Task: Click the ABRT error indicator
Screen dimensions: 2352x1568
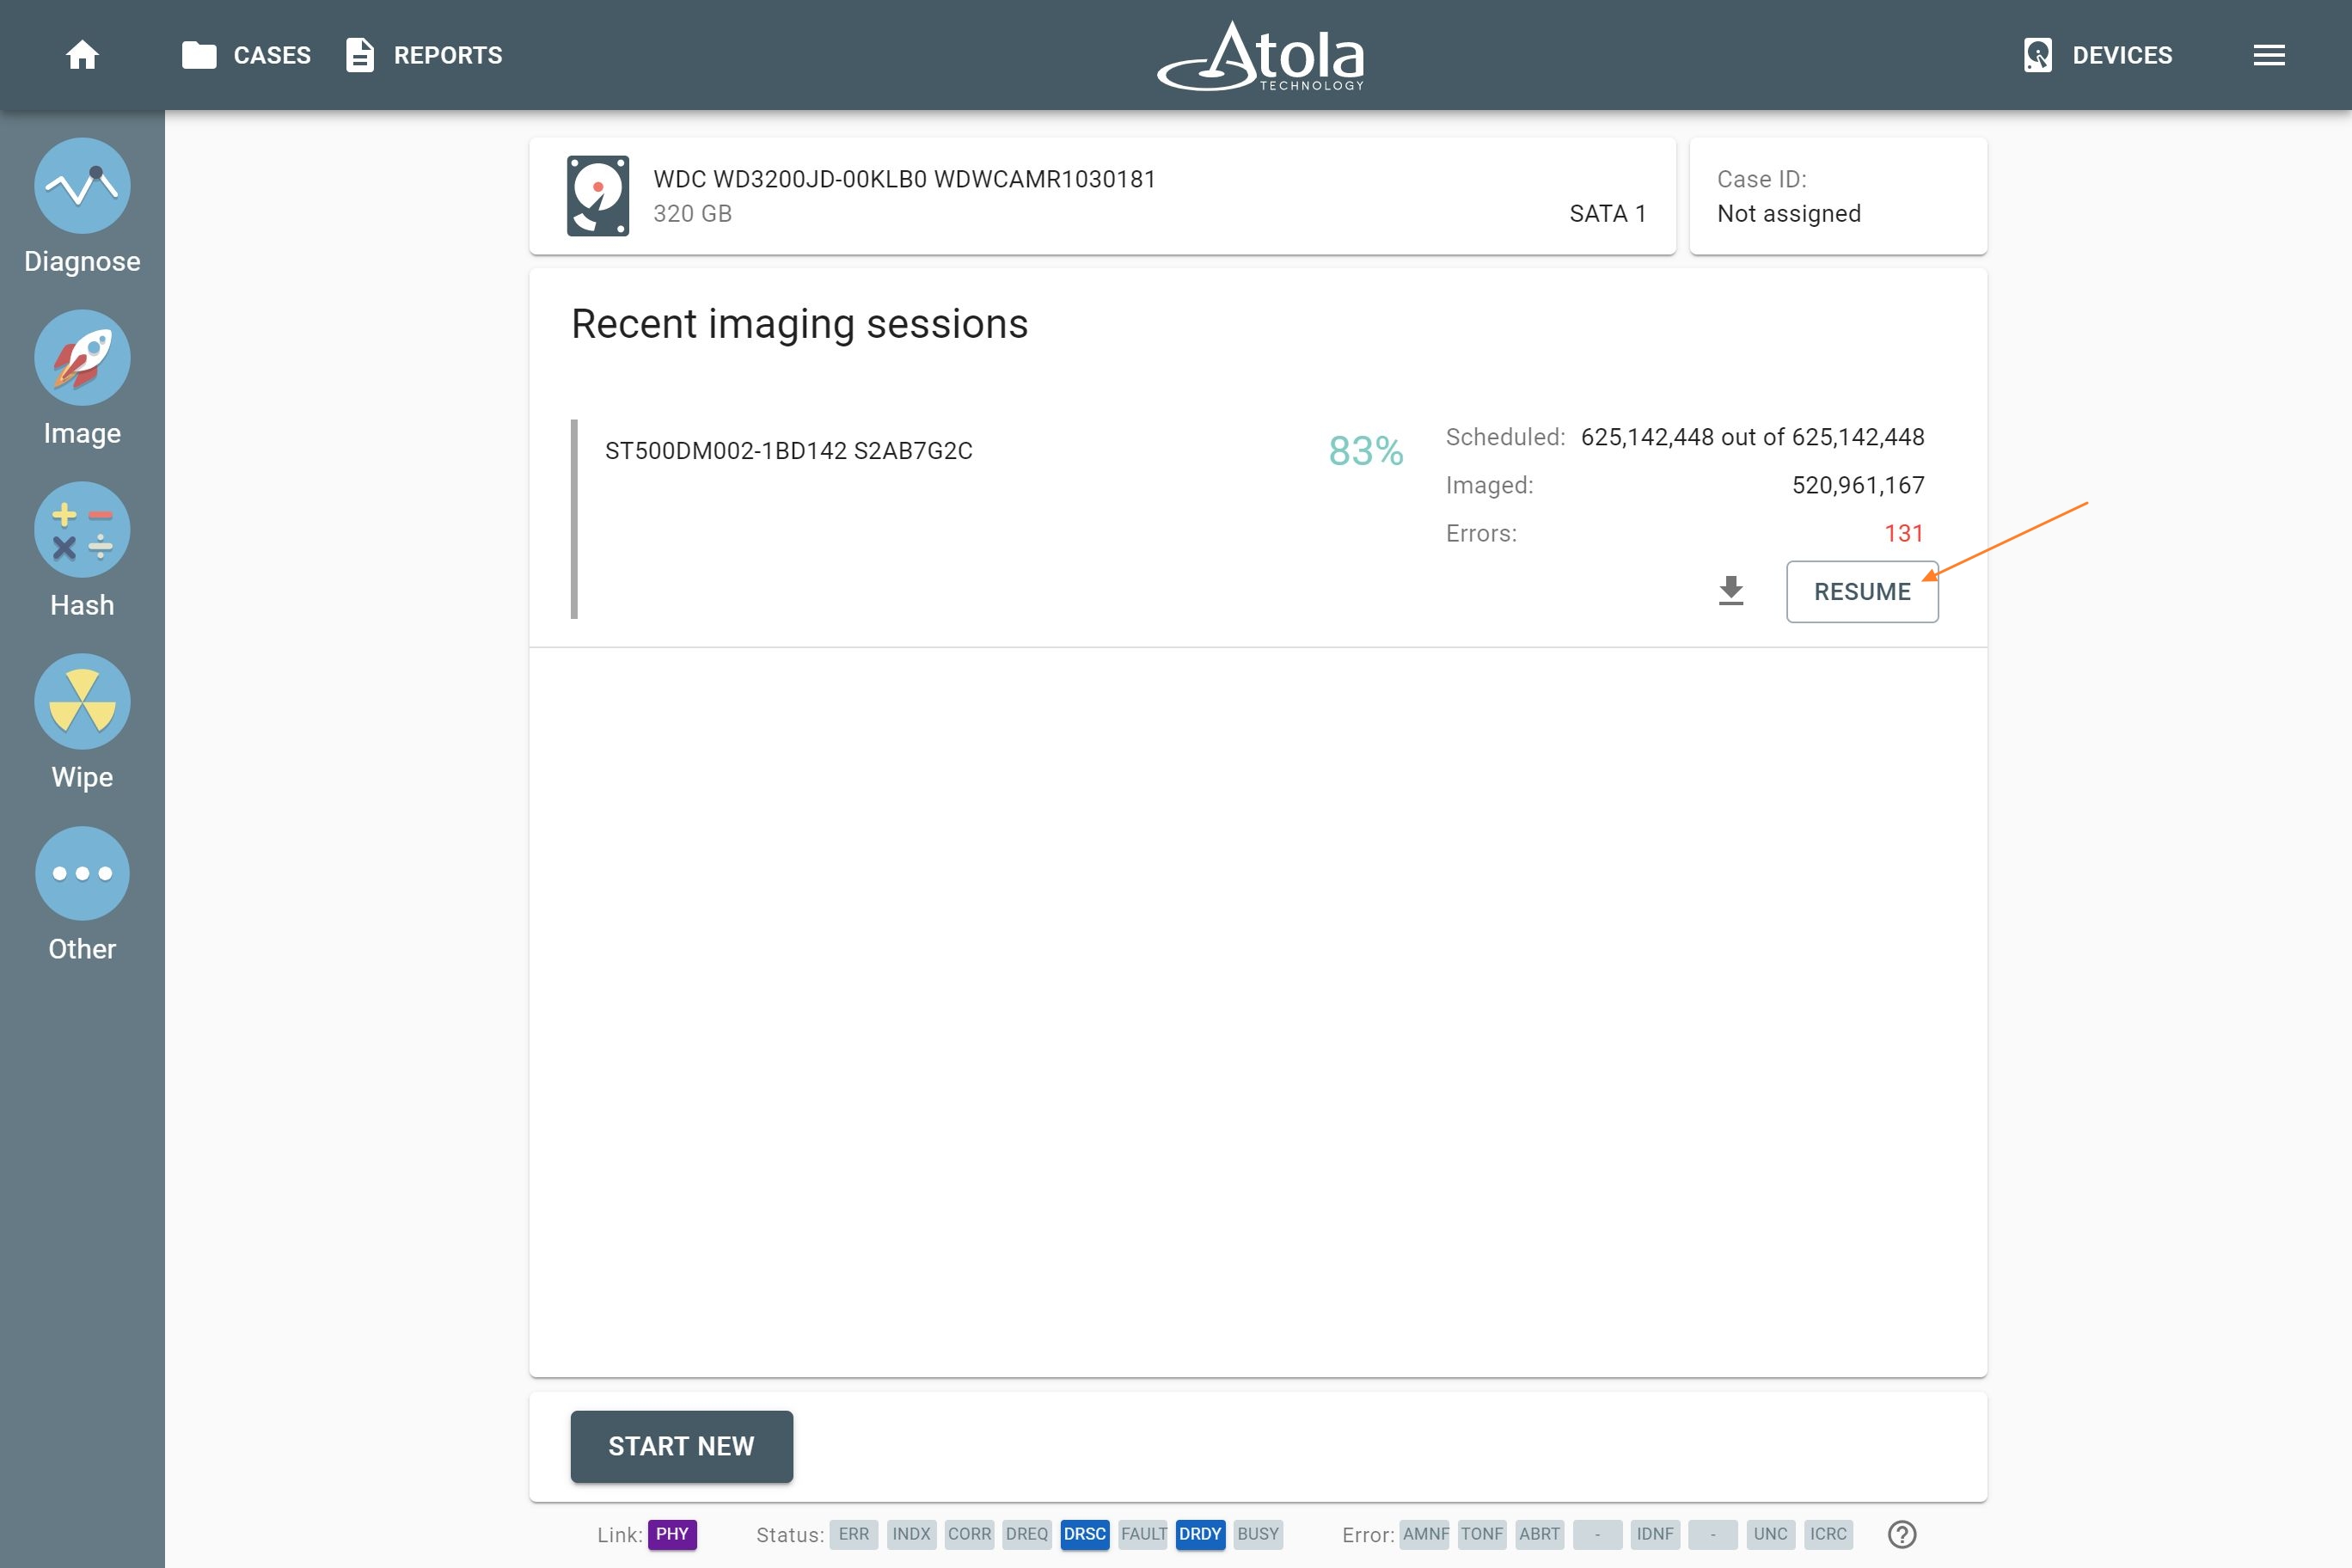Action: (1540, 1534)
